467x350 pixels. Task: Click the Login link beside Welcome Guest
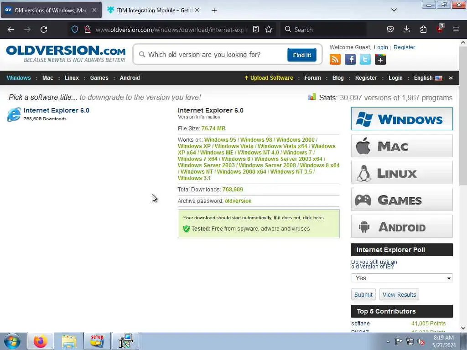[381, 47]
